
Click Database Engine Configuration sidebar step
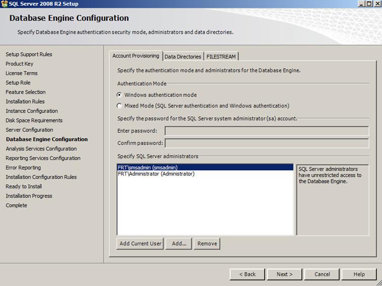click(x=47, y=139)
